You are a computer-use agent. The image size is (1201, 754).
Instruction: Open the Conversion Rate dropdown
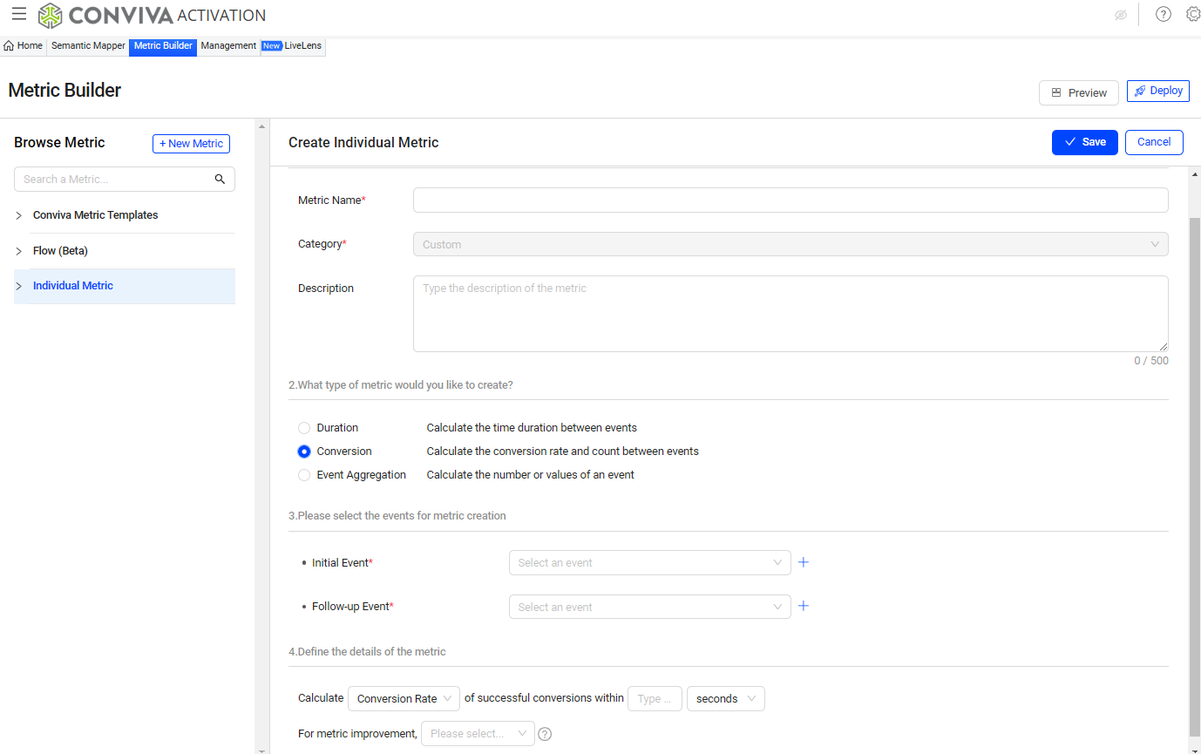point(404,698)
